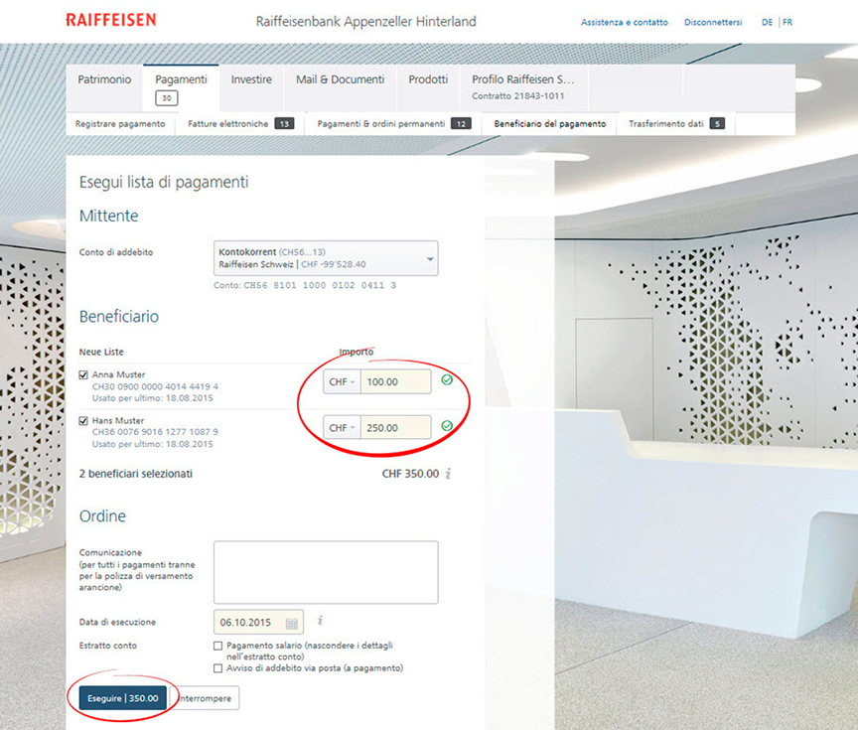The height and width of the screenshot is (730, 858).
Task: Click the Fatture elettroniche badge 13
Action: [284, 124]
